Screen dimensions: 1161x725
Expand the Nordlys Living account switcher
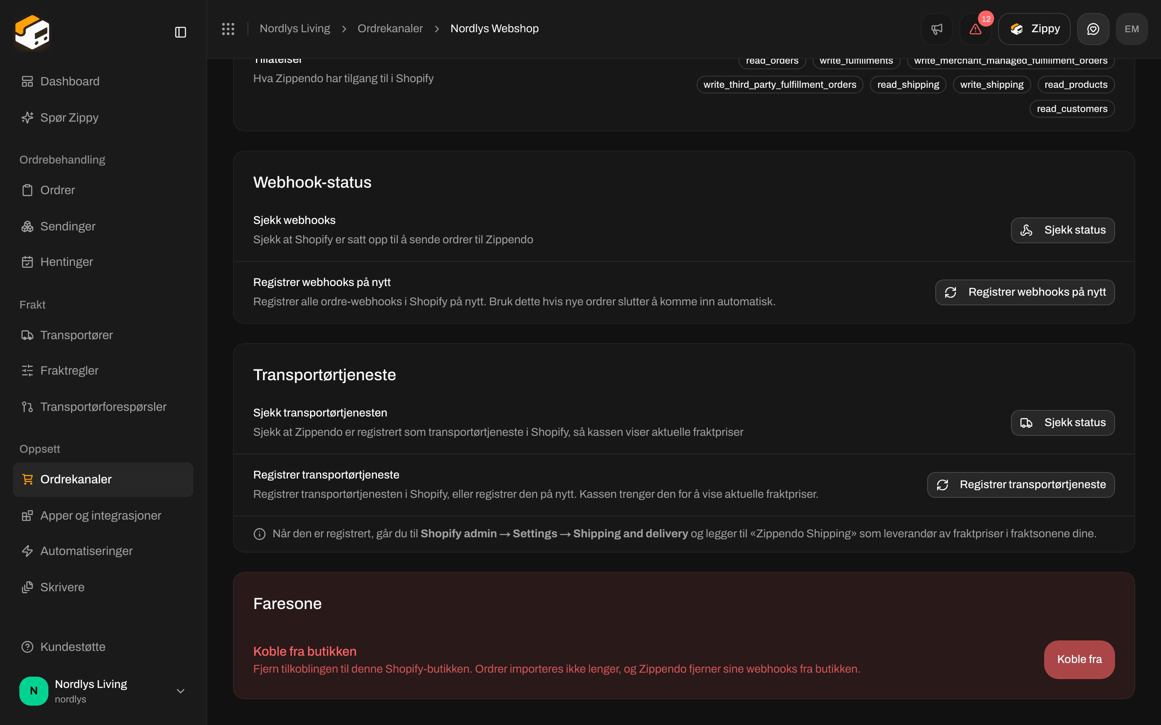(x=103, y=691)
